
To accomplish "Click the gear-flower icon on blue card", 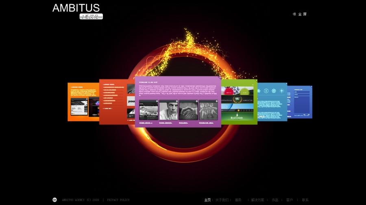I will click(x=274, y=91).
